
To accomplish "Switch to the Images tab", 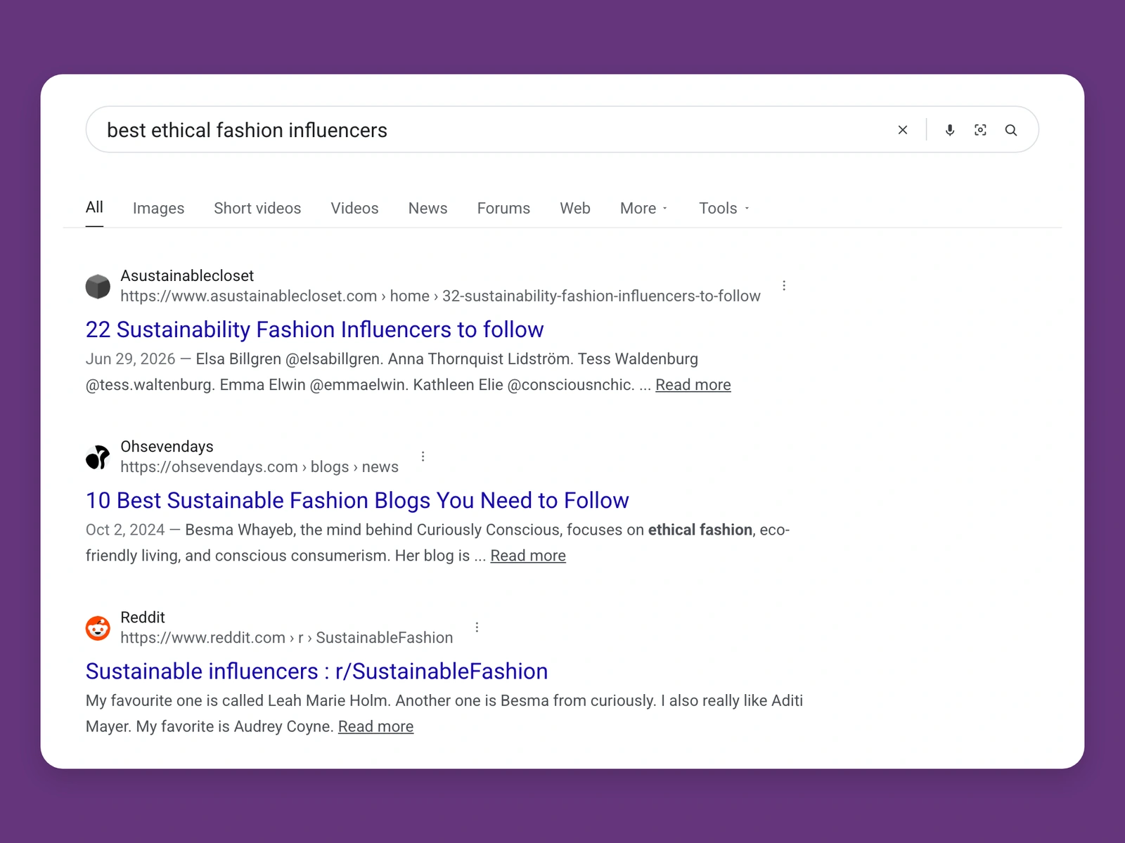I will pos(158,209).
